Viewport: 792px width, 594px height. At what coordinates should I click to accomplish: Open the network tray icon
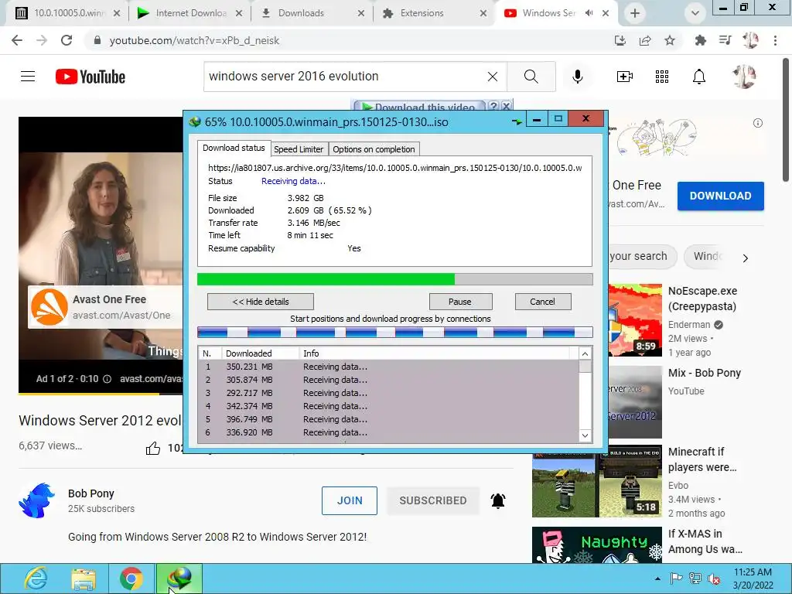[695, 579]
